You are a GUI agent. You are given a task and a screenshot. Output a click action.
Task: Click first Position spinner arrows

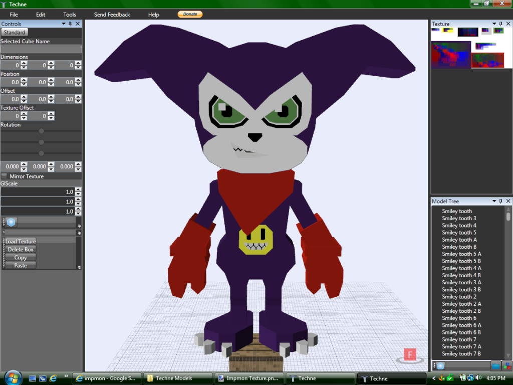click(x=24, y=82)
